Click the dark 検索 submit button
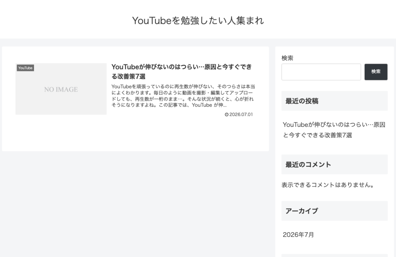 point(376,72)
